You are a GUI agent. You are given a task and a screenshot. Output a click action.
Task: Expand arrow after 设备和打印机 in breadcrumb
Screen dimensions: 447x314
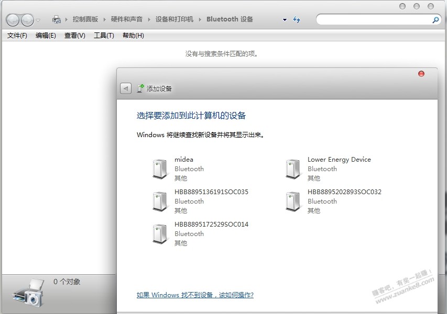[x=200, y=19]
